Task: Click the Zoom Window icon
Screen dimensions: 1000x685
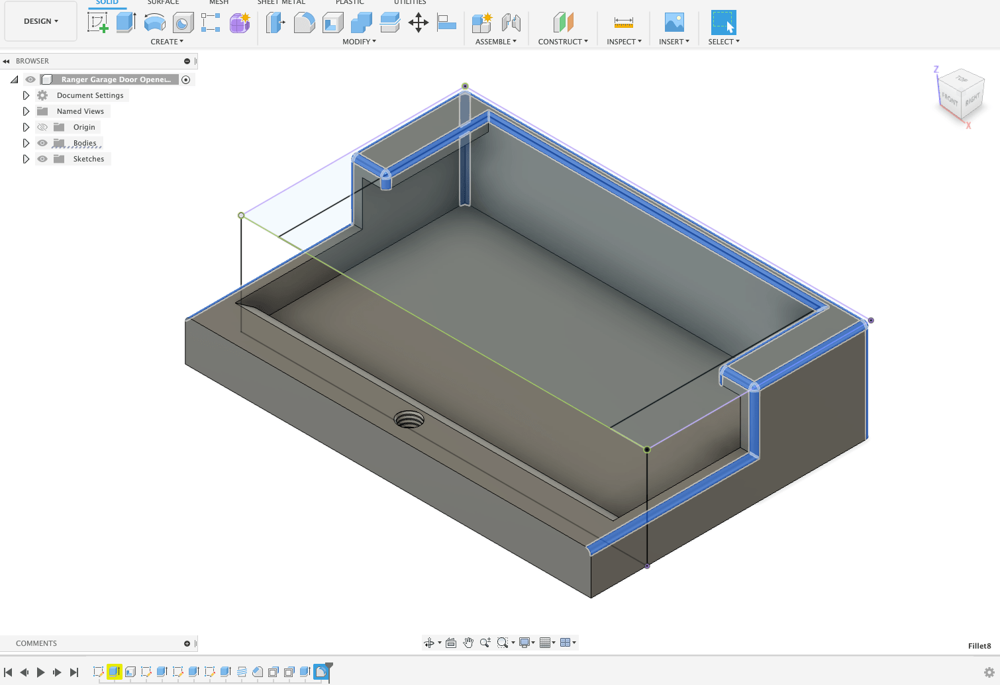Action: click(x=503, y=643)
